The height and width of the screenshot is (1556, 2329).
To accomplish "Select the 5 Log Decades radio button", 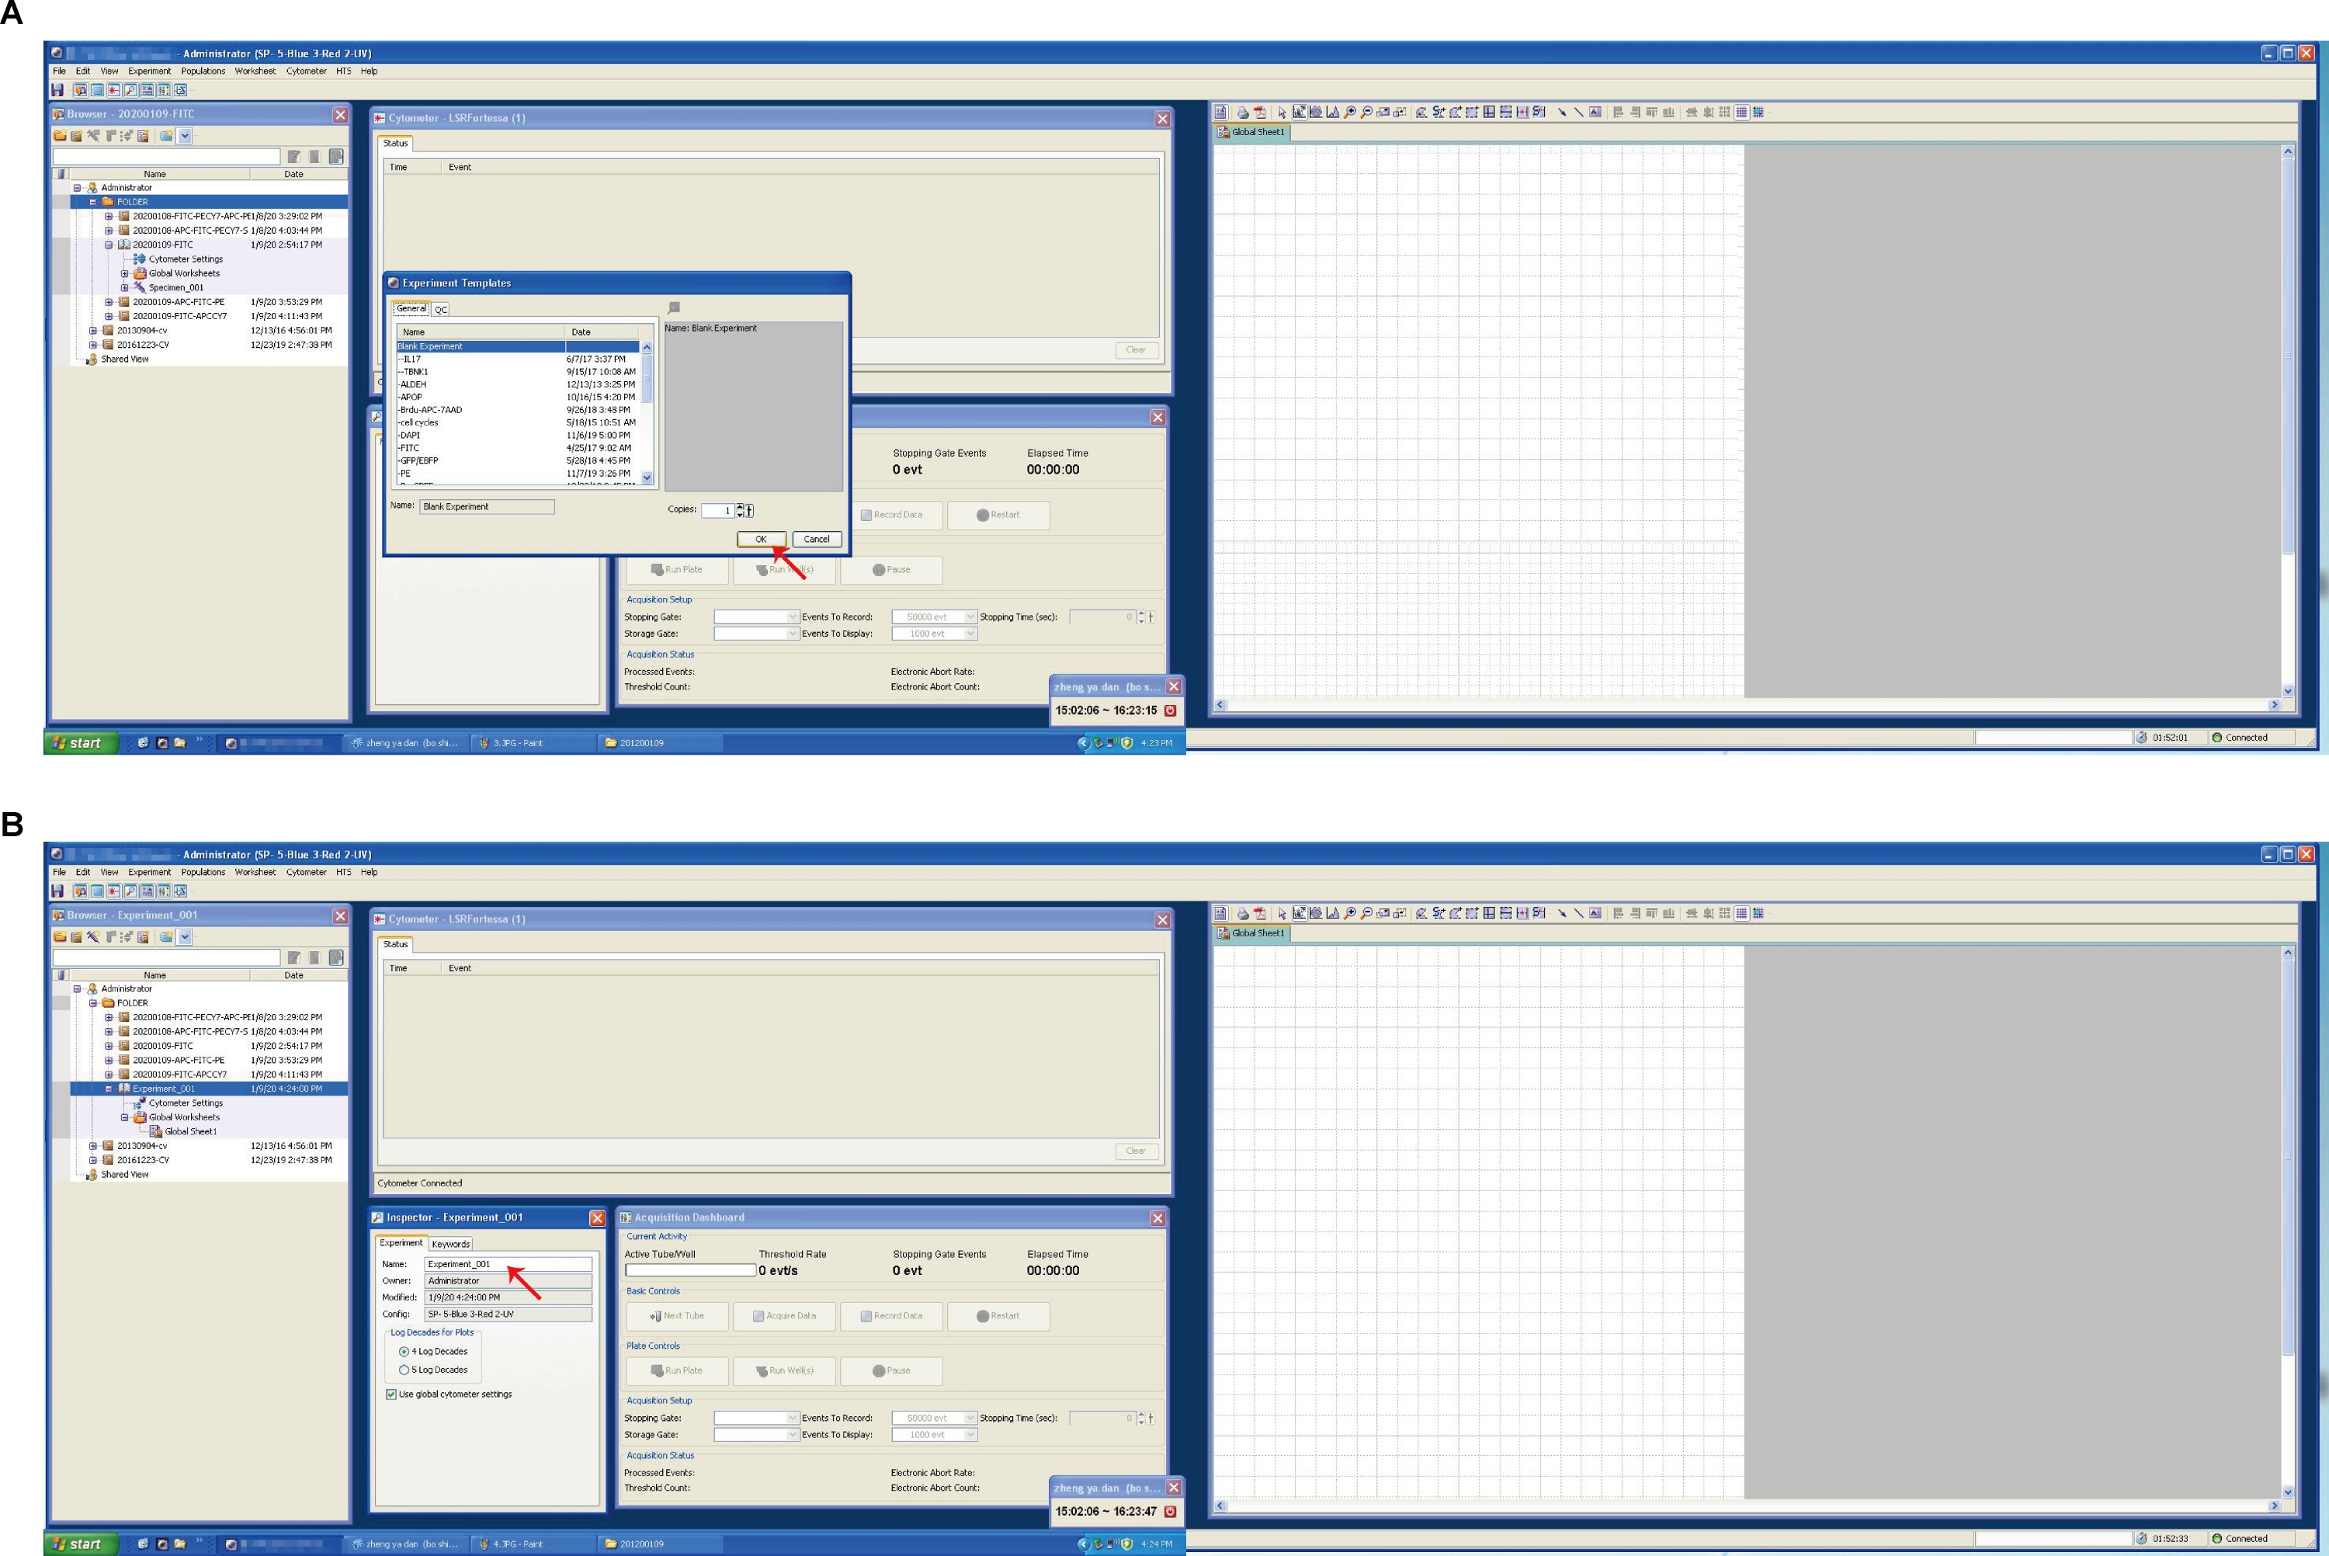I will 404,1370.
